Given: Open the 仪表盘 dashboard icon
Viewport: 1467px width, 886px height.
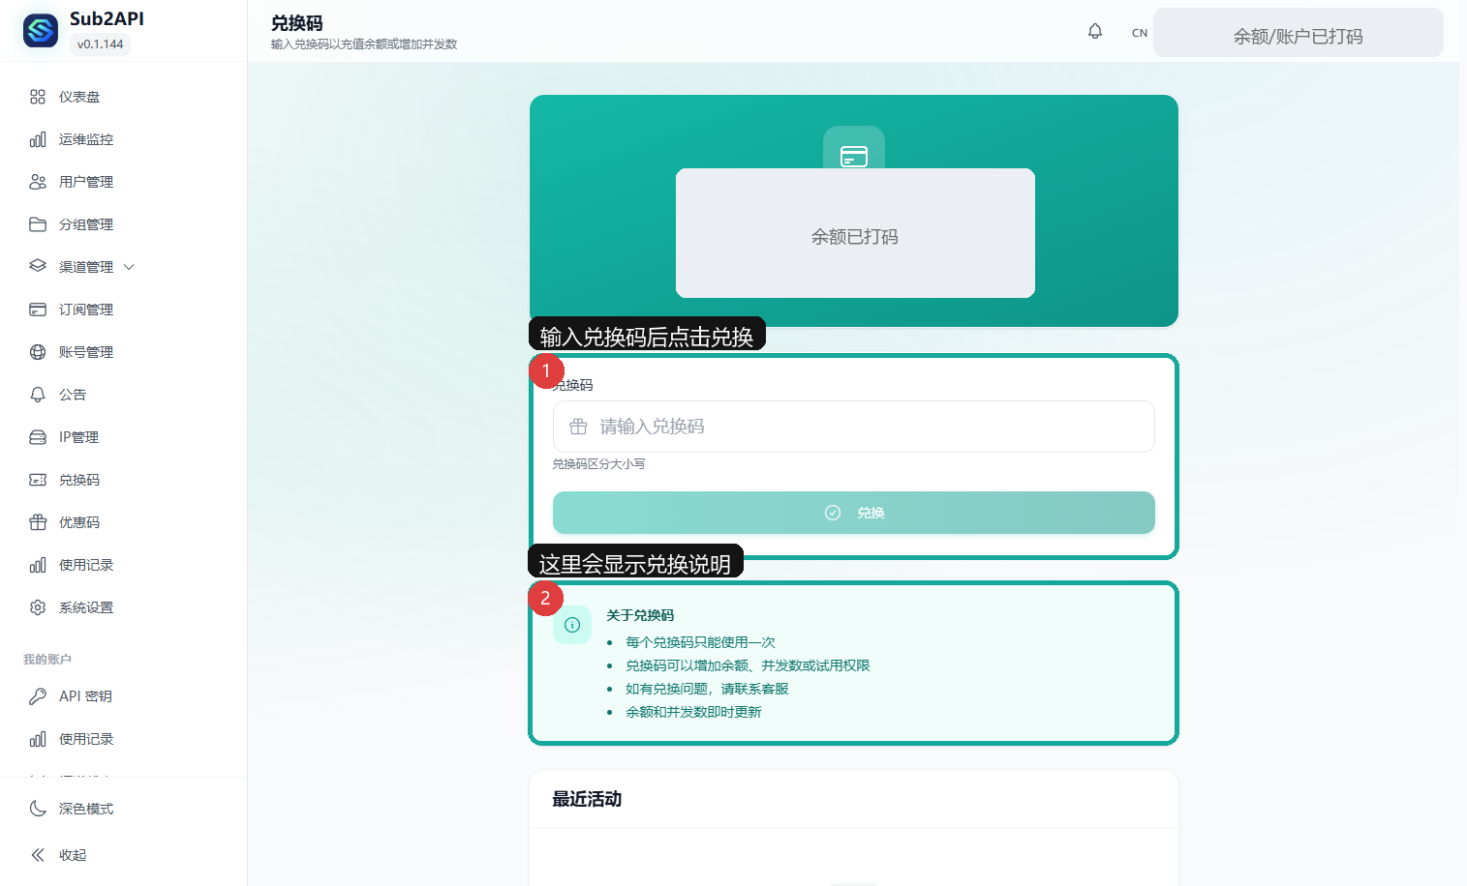Looking at the screenshot, I should click(x=38, y=97).
